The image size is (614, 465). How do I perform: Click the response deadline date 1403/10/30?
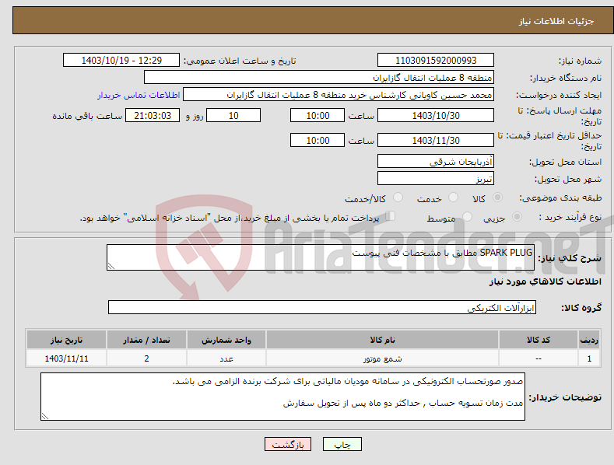click(x=436, y=115)
